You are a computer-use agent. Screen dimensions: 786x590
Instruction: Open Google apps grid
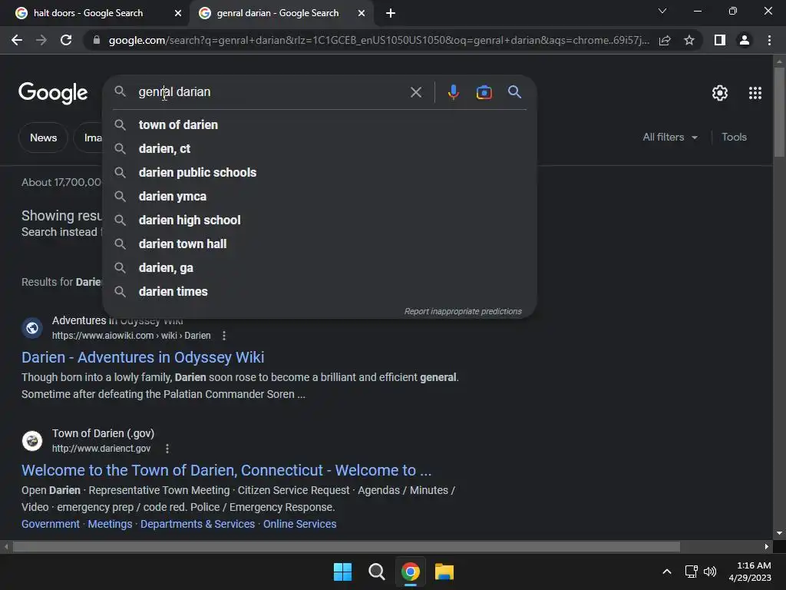tap(755, 93)
